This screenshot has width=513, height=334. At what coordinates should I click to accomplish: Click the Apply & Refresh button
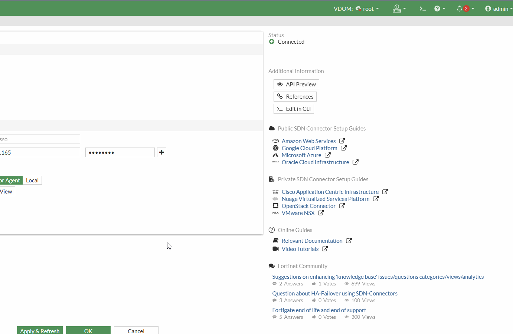(40, 331)
